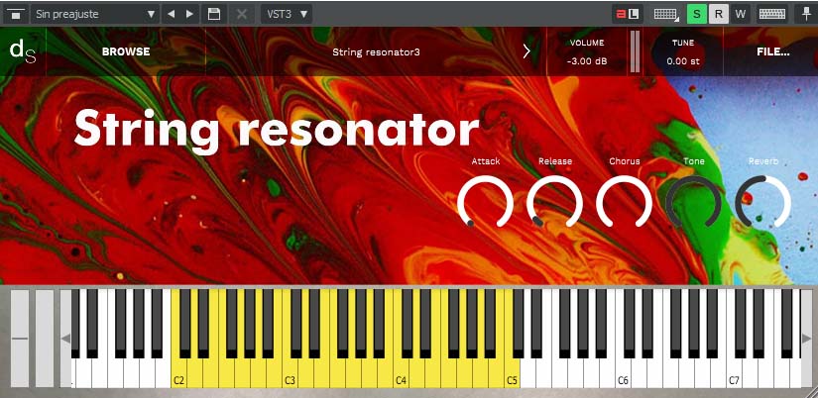
Task: Click the Attack knob
Action: [x=485, y=202]
